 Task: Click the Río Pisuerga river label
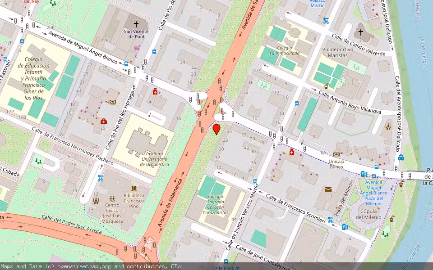click(424, 51)
